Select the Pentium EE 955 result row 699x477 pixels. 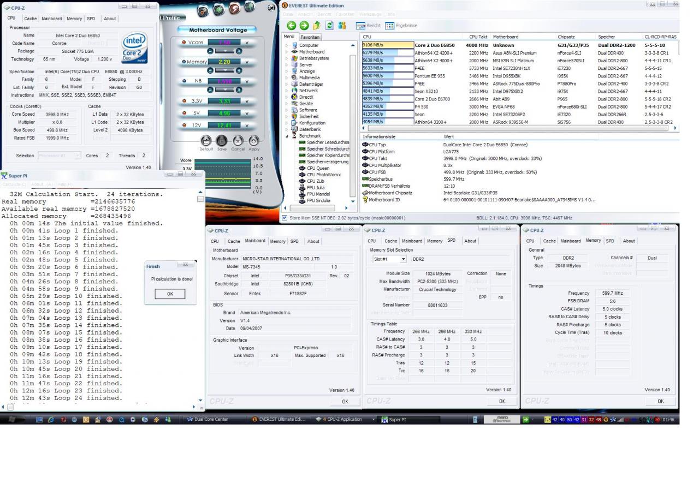520,76
